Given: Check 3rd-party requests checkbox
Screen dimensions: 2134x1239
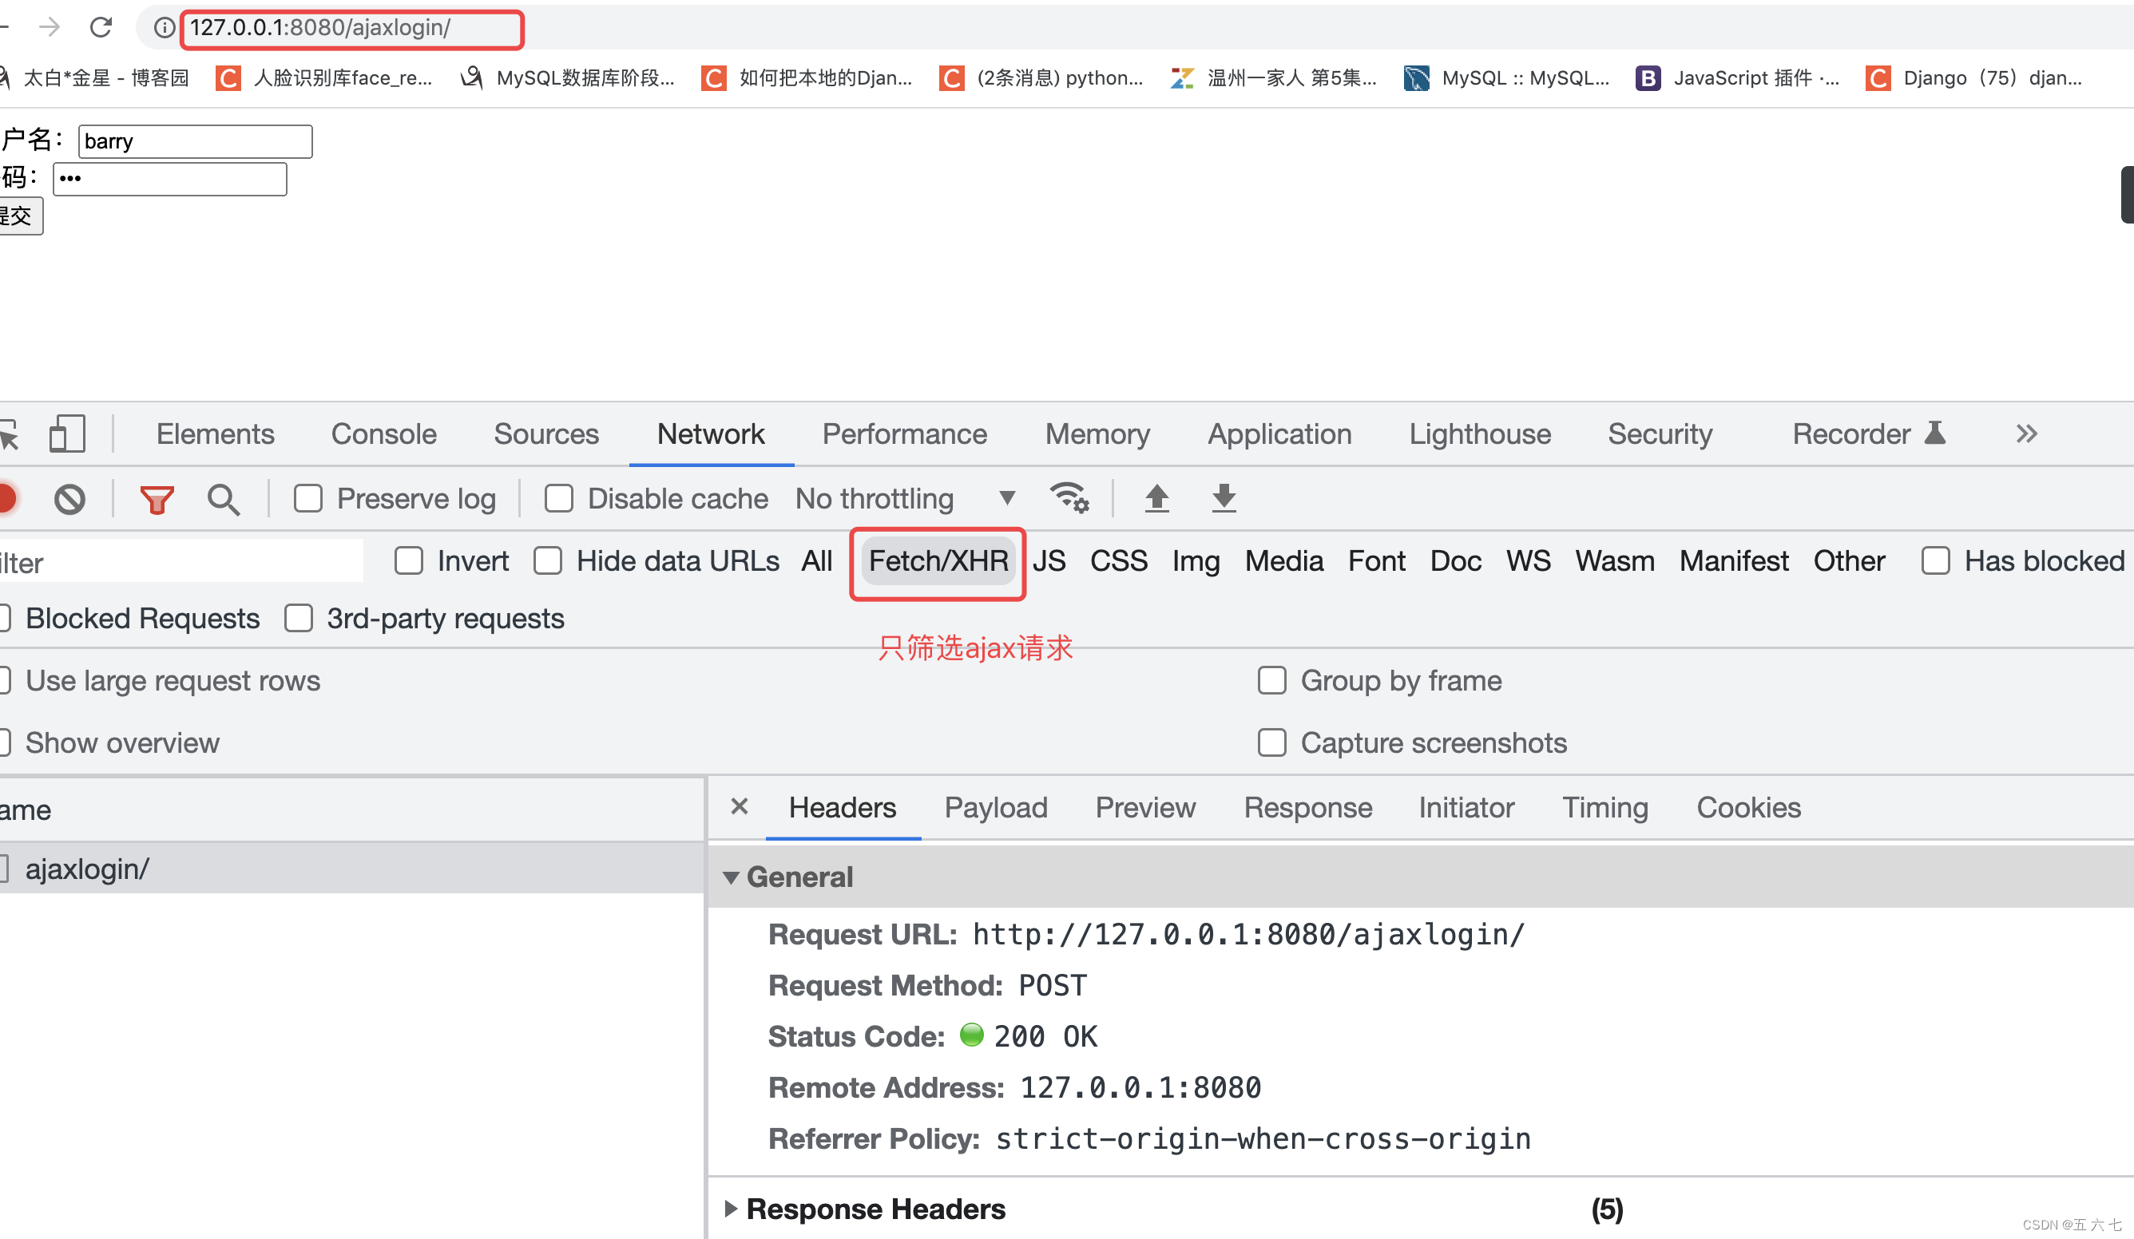Looking at the screenshot, I should (x=299, y=618).
